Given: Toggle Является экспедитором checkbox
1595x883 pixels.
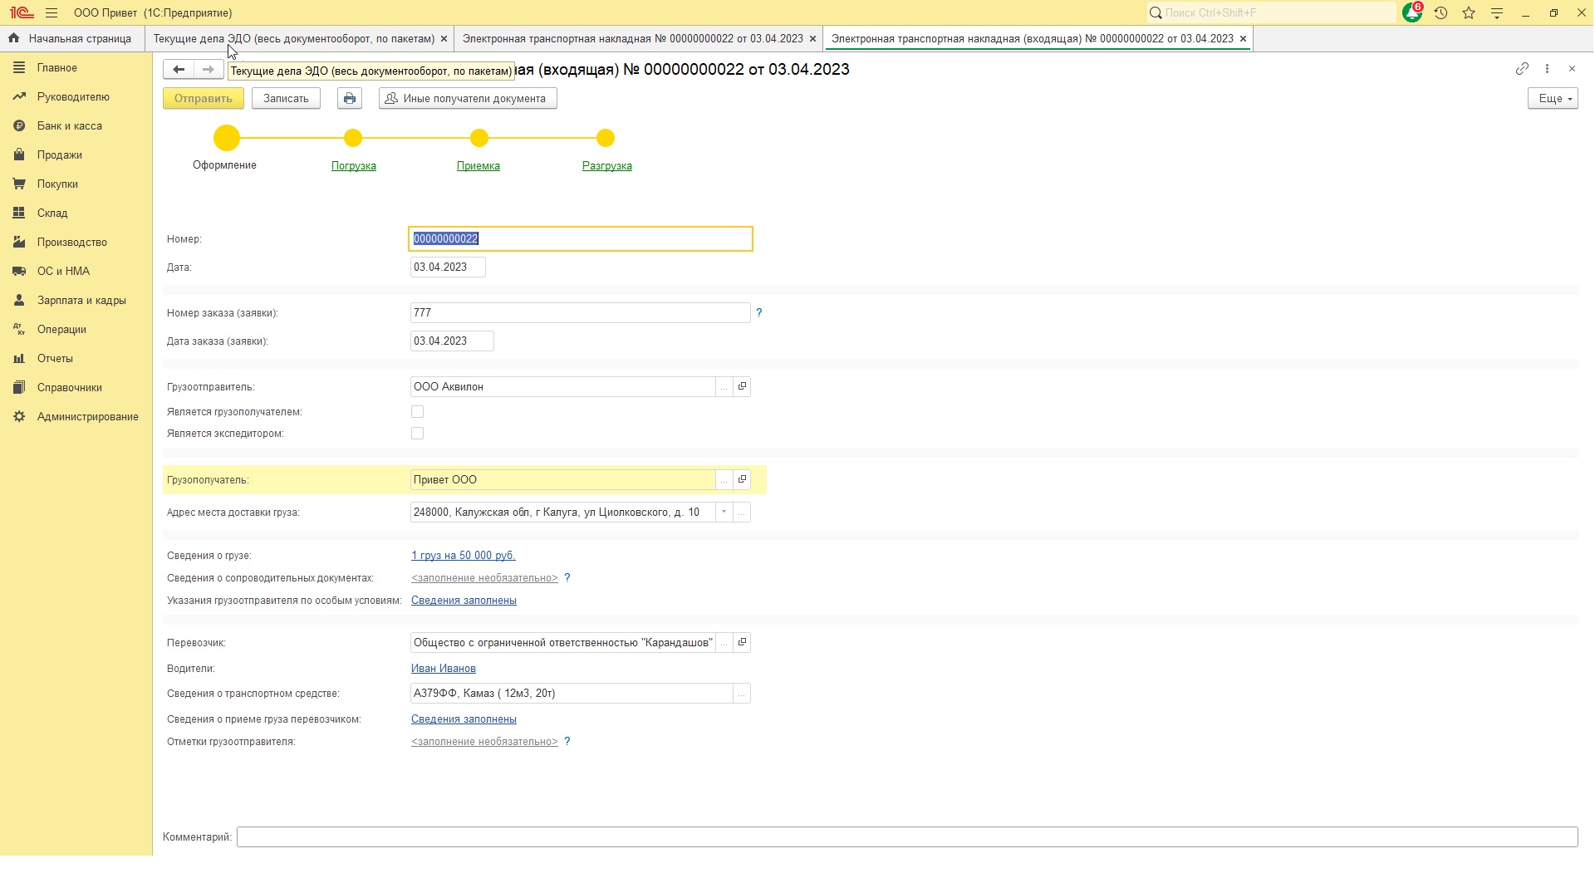Looking at the screenshot, I should [x=418, y=434].
